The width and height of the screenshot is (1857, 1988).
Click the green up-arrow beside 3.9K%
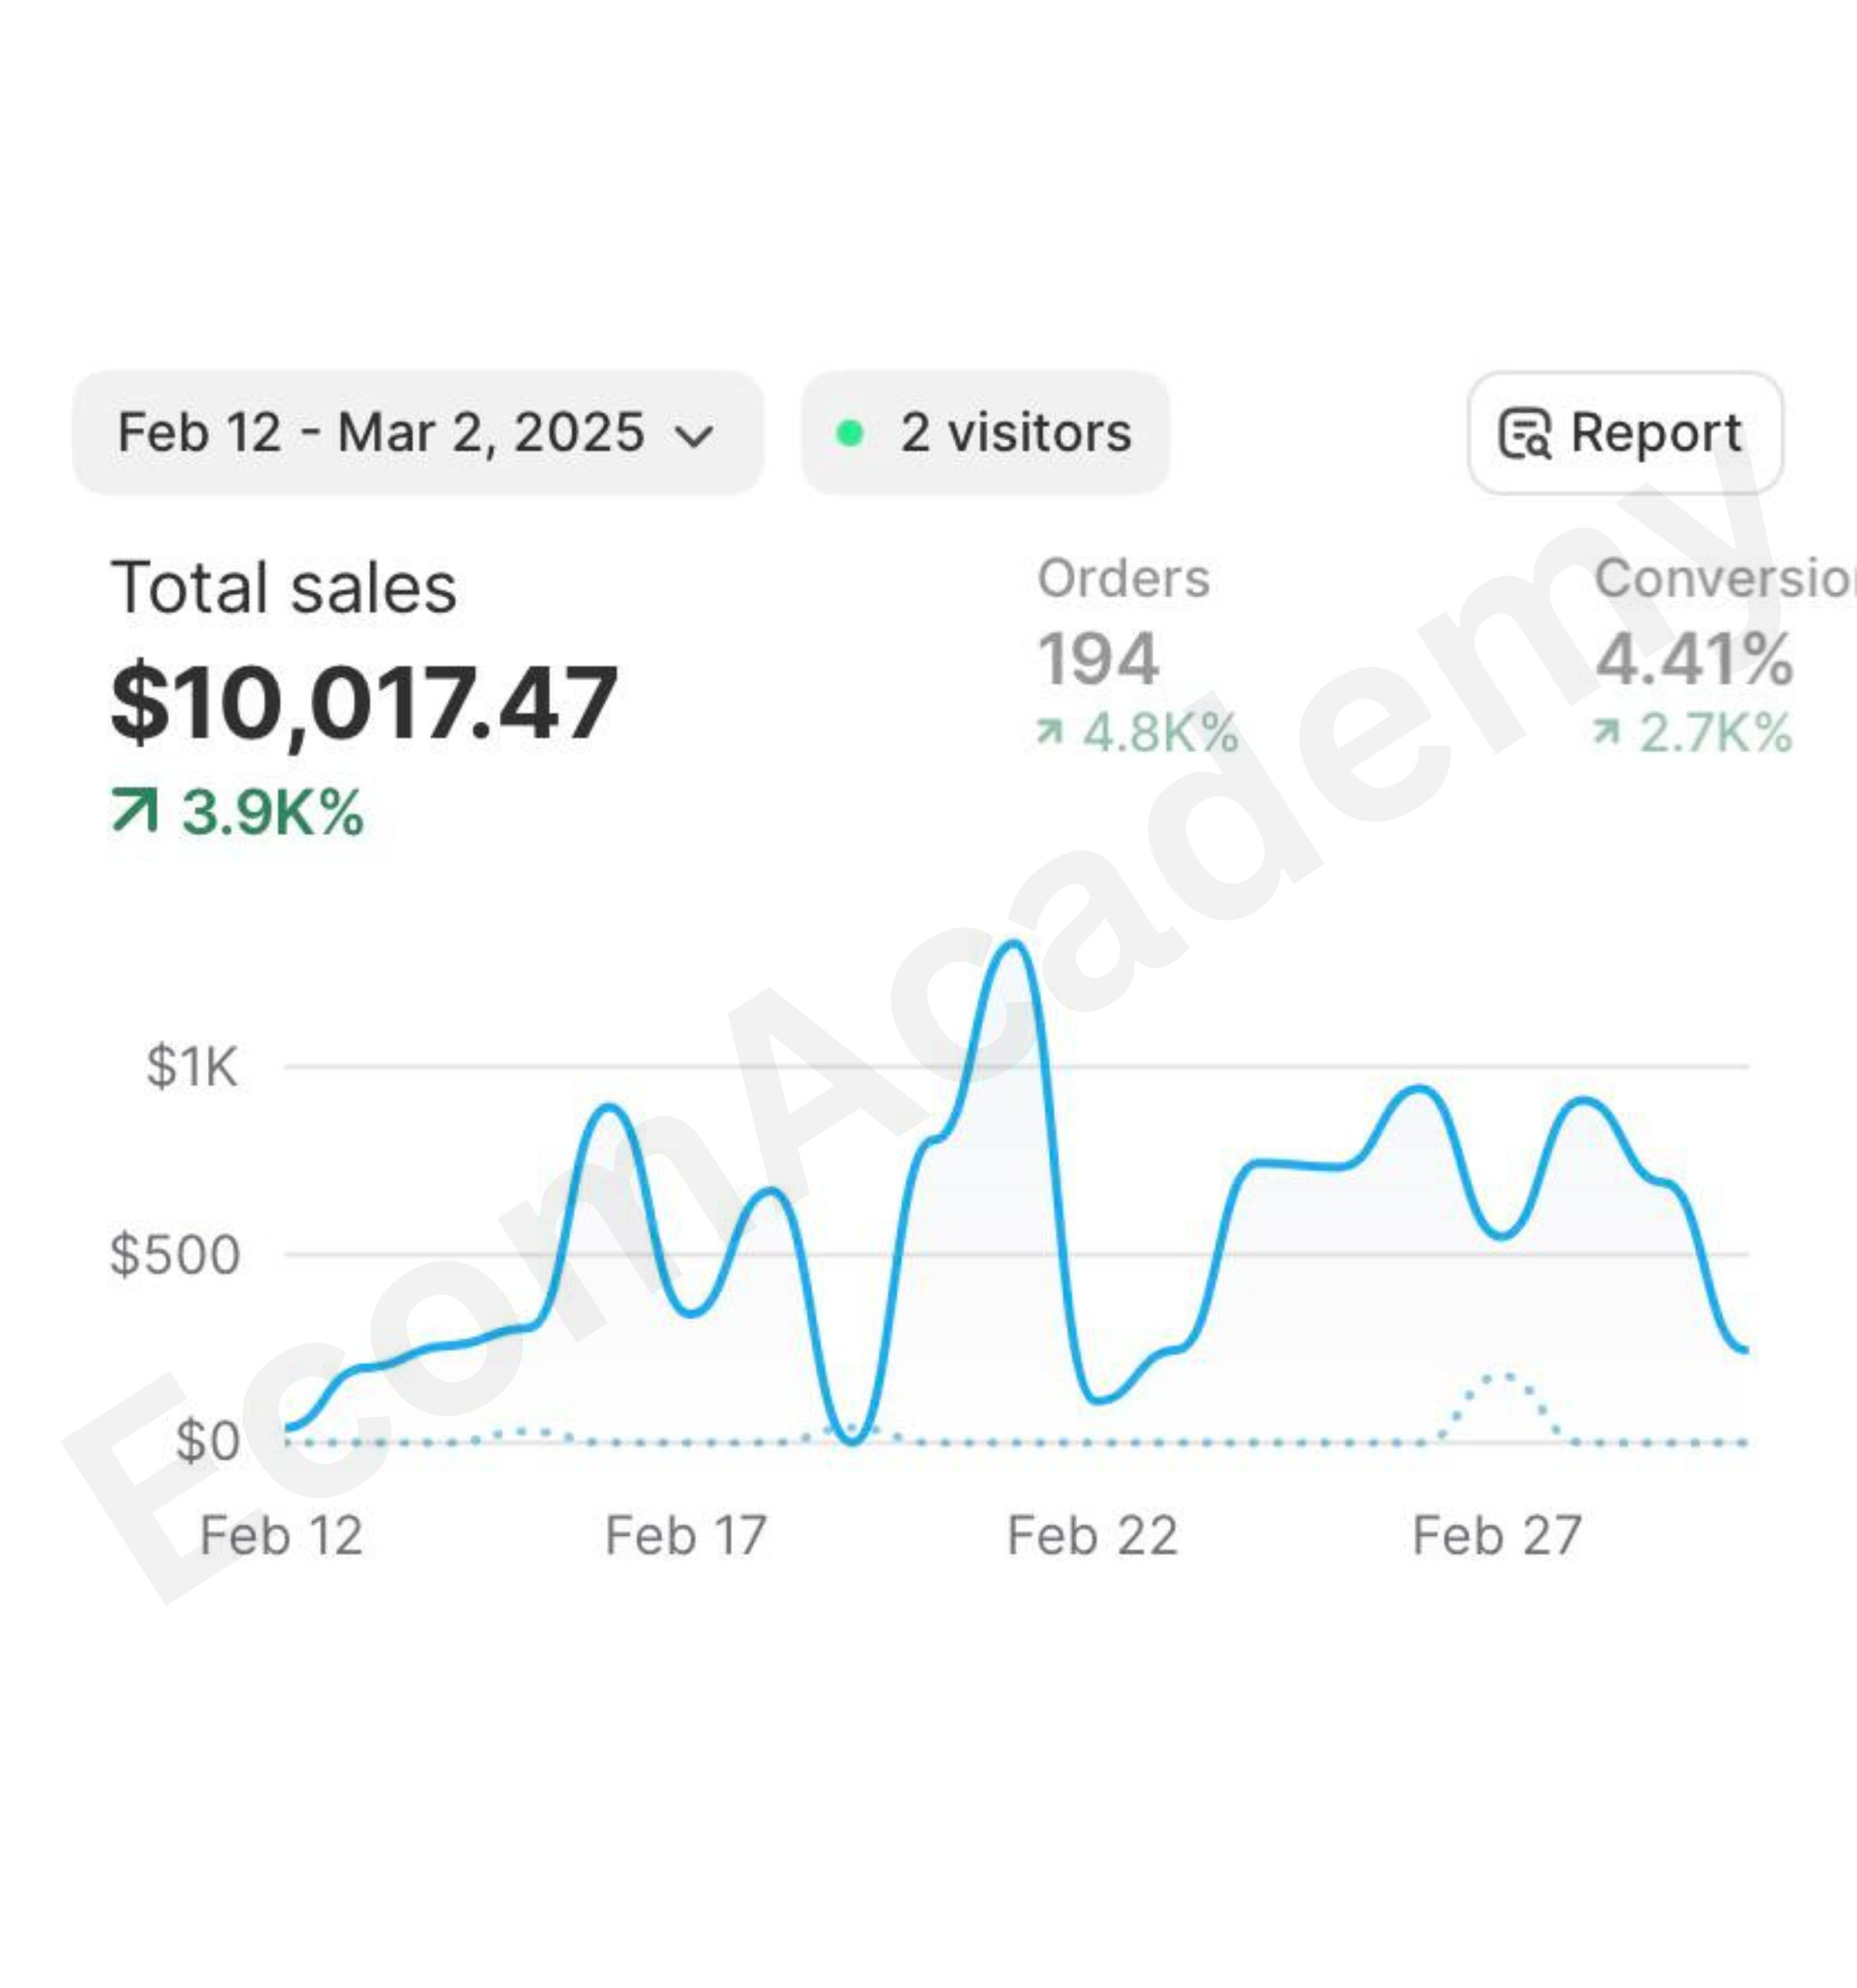point(135,811)
